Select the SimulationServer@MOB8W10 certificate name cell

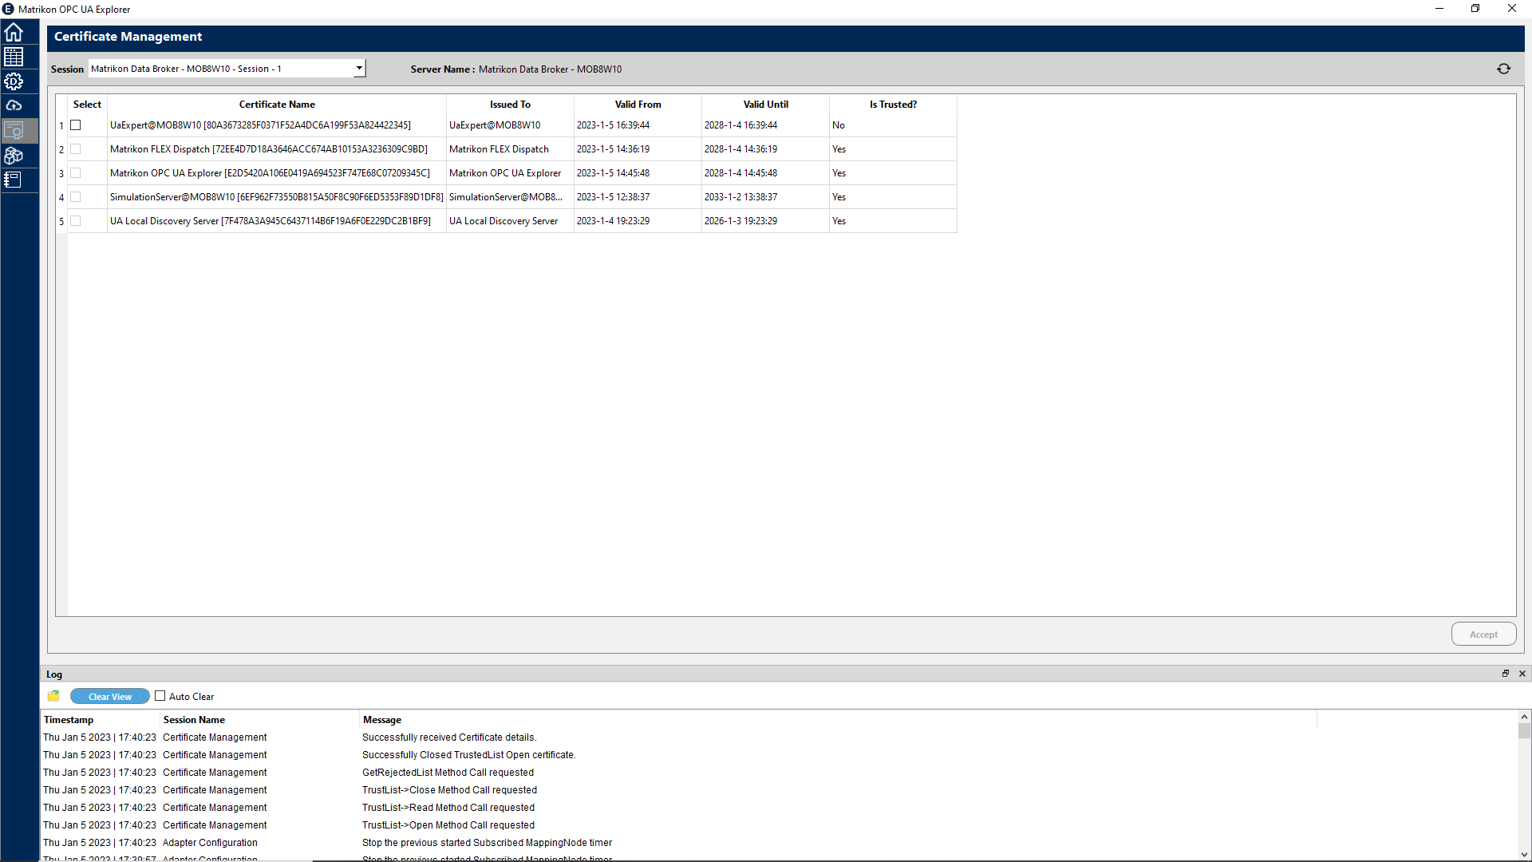tap(277, 197)
